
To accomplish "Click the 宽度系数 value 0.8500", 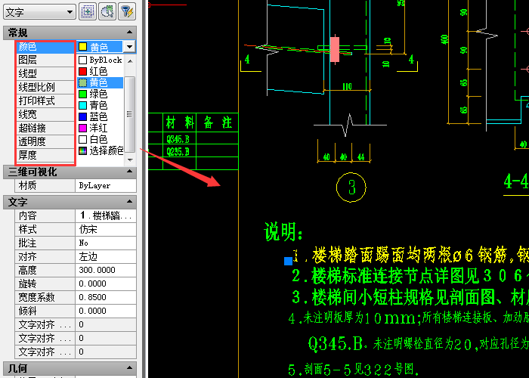I will pyautogui.click(x=106, y=297).
